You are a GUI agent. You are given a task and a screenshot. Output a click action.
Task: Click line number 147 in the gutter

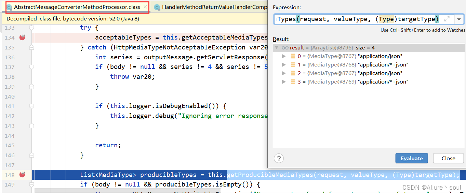click(x=10, y=165)
